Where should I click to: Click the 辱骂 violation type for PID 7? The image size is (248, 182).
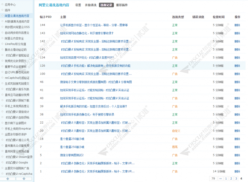tap(175, 147)
